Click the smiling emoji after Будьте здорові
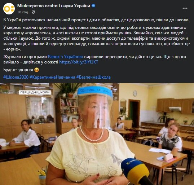194x185 pixels. tap(37, 70)
